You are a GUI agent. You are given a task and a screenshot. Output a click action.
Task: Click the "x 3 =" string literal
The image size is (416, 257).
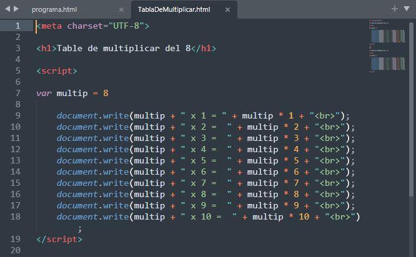(x=206, y=138)
